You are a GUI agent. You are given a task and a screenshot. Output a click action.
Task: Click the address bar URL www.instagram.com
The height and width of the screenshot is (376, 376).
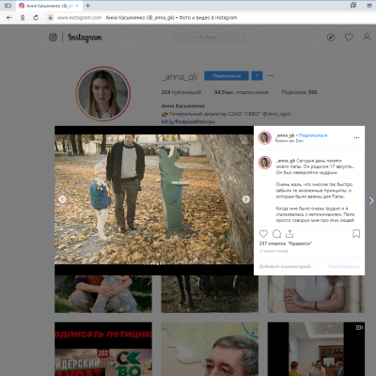79,18
